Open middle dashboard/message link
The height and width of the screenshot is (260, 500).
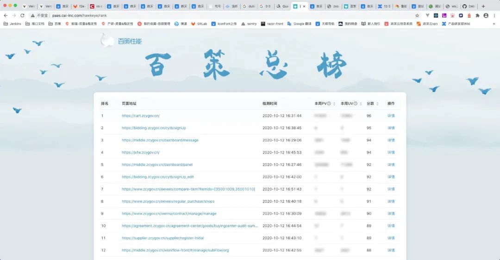(160, 140)
